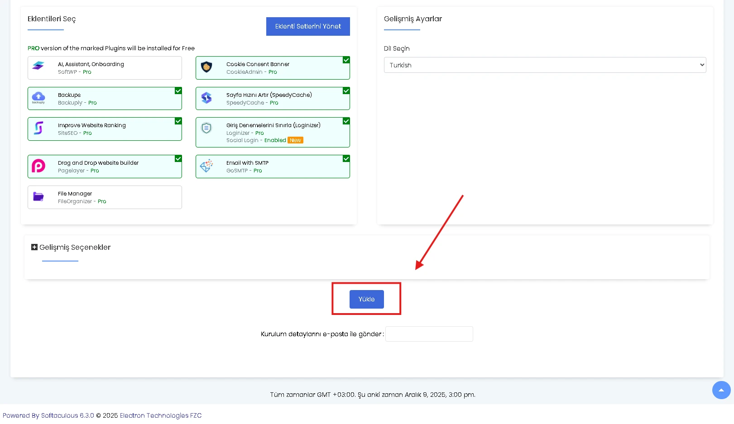Click the FileOrganizer folder icon
734x424 pixels.
click(x=38, y=197)
